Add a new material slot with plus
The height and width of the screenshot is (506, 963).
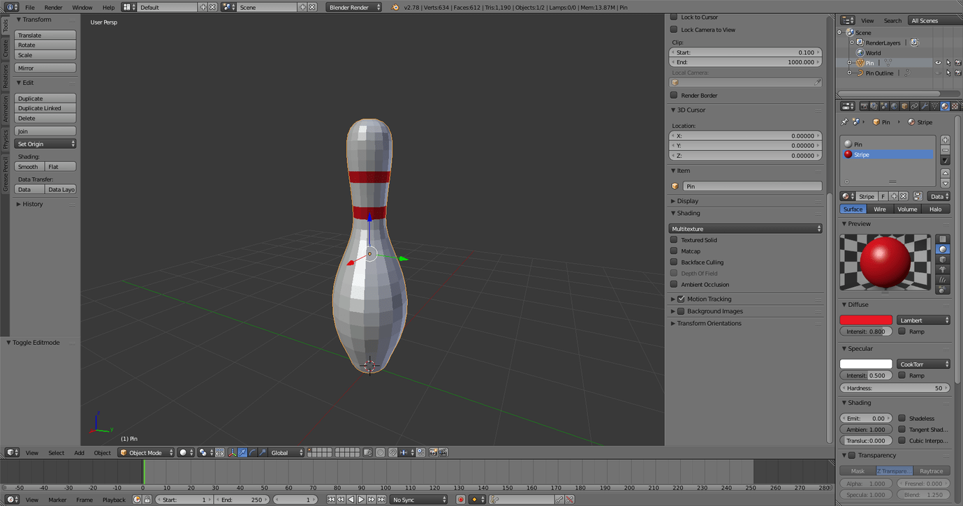point(945,140)
